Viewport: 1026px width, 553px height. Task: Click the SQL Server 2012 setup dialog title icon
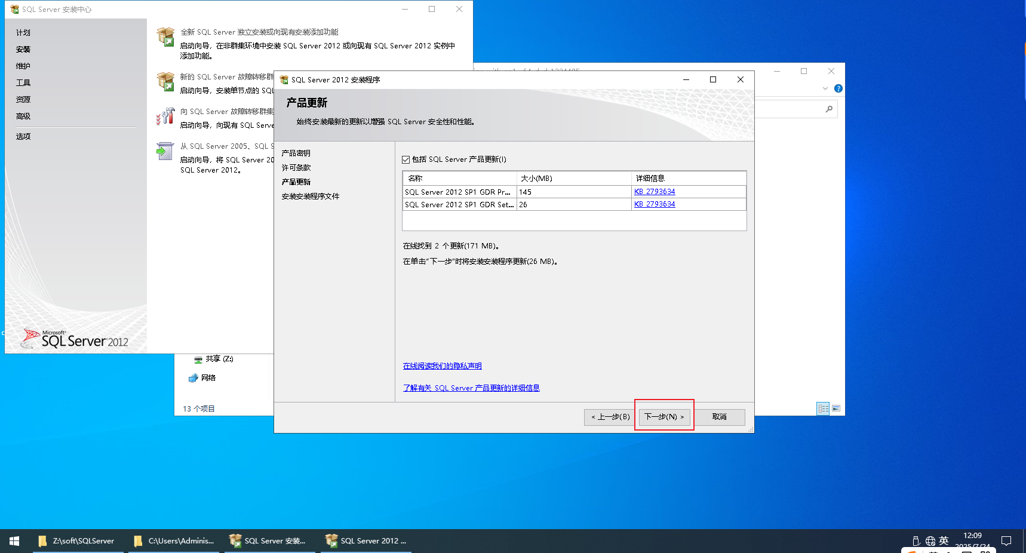pos(284,80)
